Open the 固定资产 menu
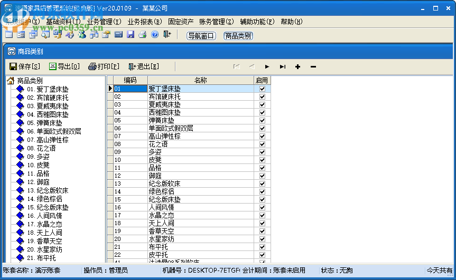The image size is (456, 280). (181, 22)
